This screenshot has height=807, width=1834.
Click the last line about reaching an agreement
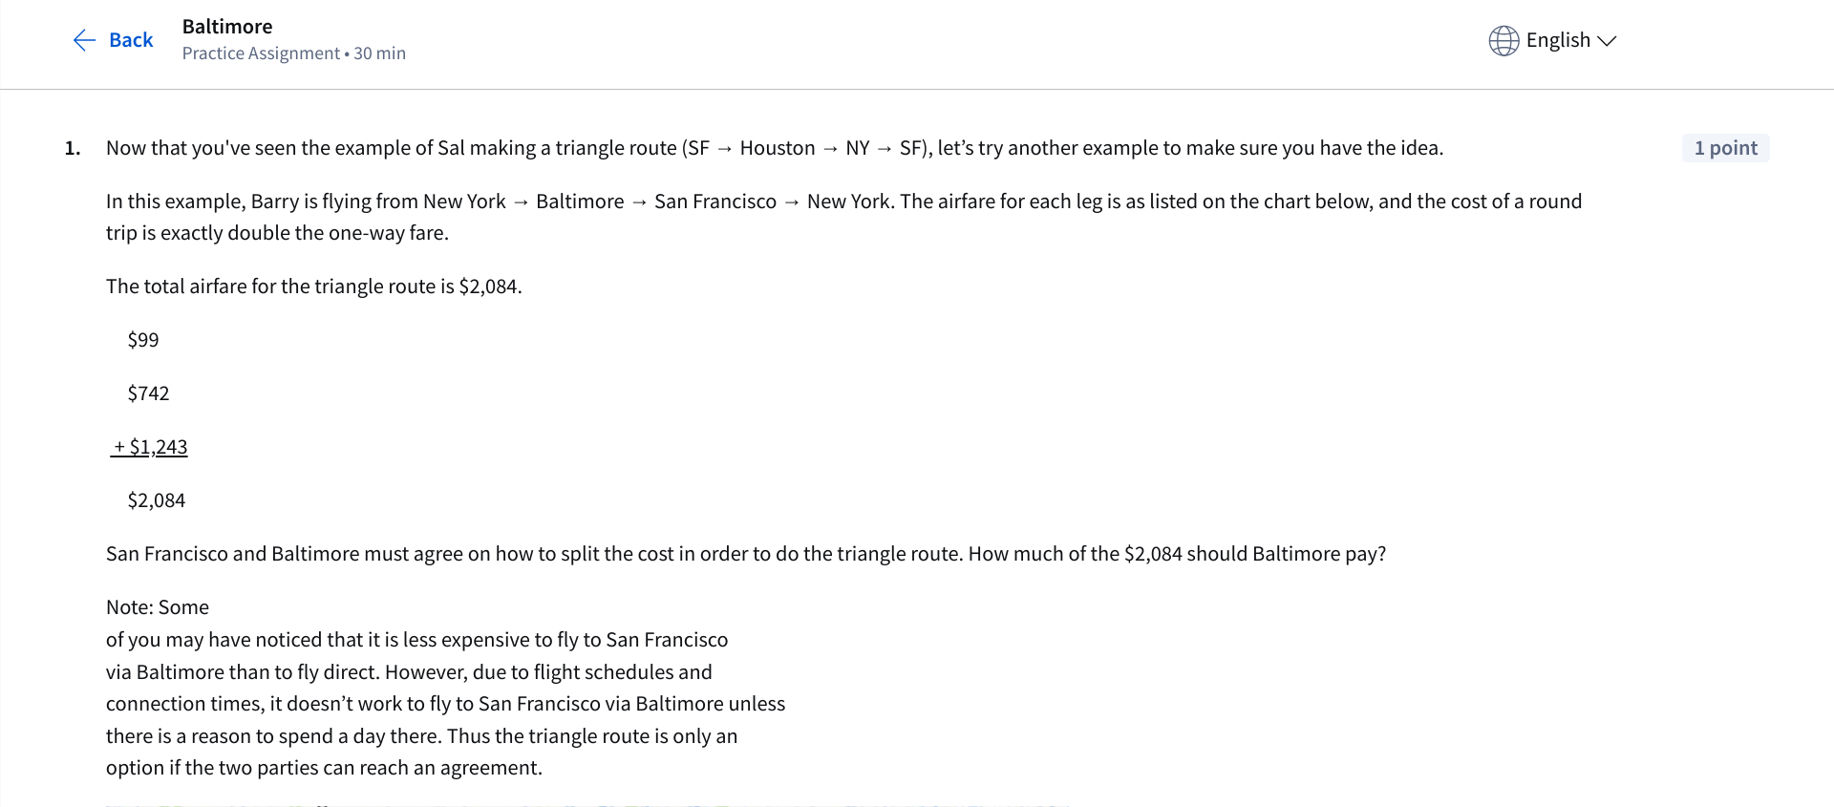tap(324, 768)
